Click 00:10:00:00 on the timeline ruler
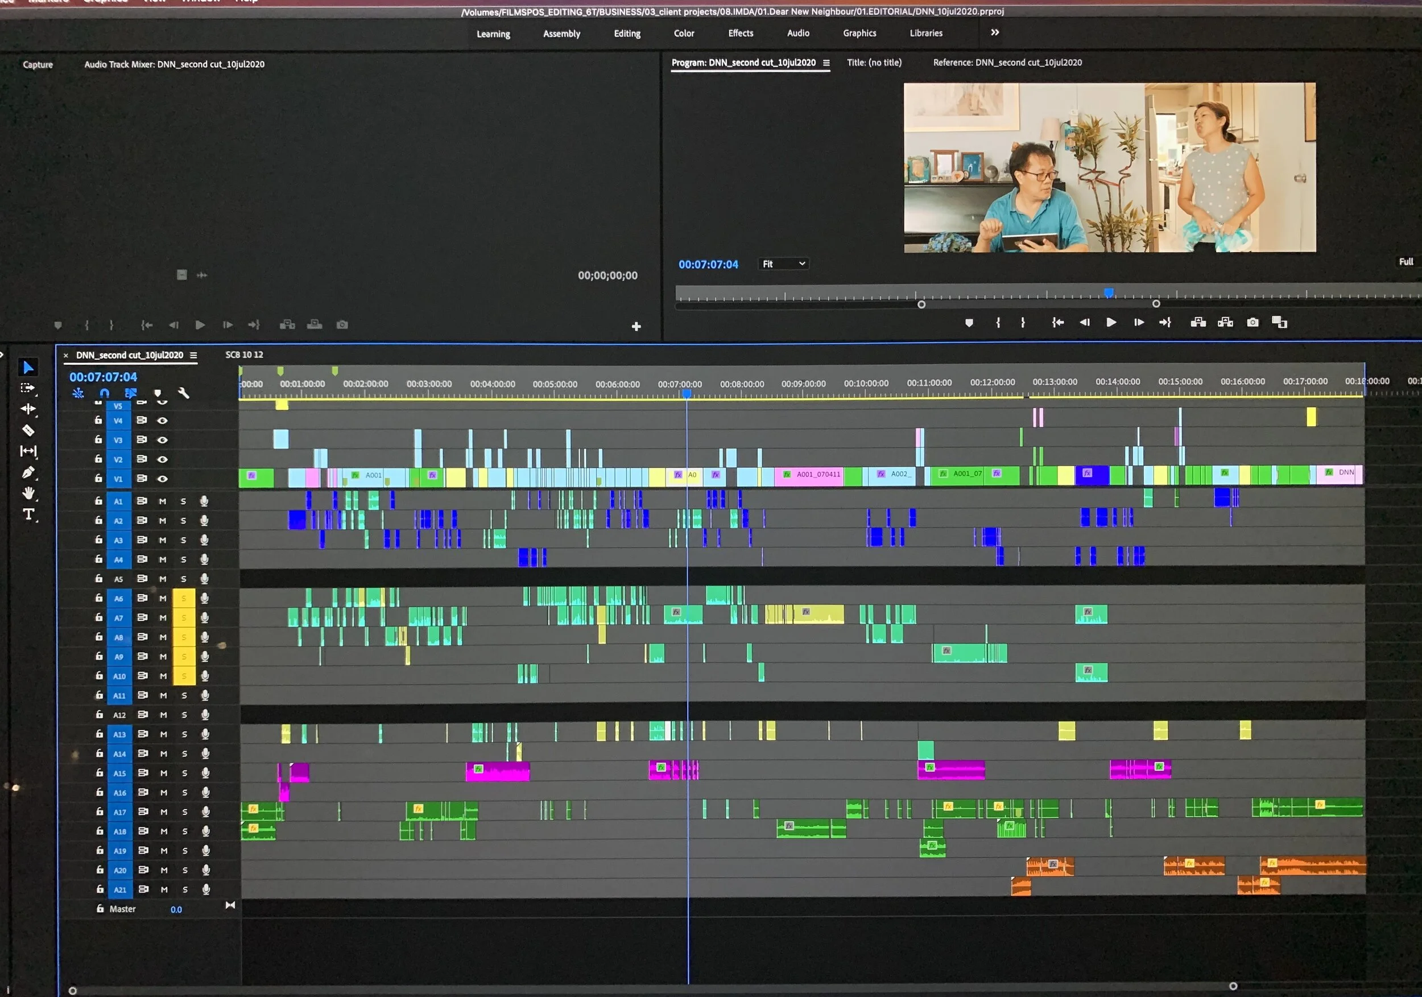 tap(866, 384)
